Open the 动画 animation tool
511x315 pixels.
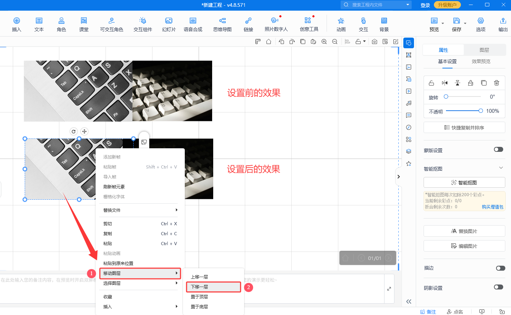pos(340,23)
